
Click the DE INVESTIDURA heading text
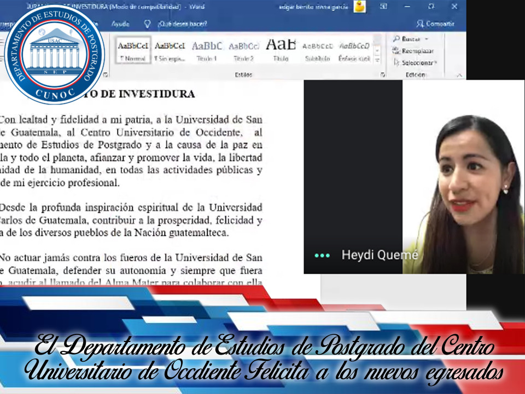pos(148,94)
